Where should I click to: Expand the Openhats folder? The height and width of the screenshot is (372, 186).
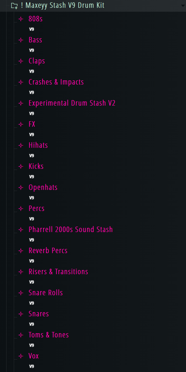tap(43, 188)
